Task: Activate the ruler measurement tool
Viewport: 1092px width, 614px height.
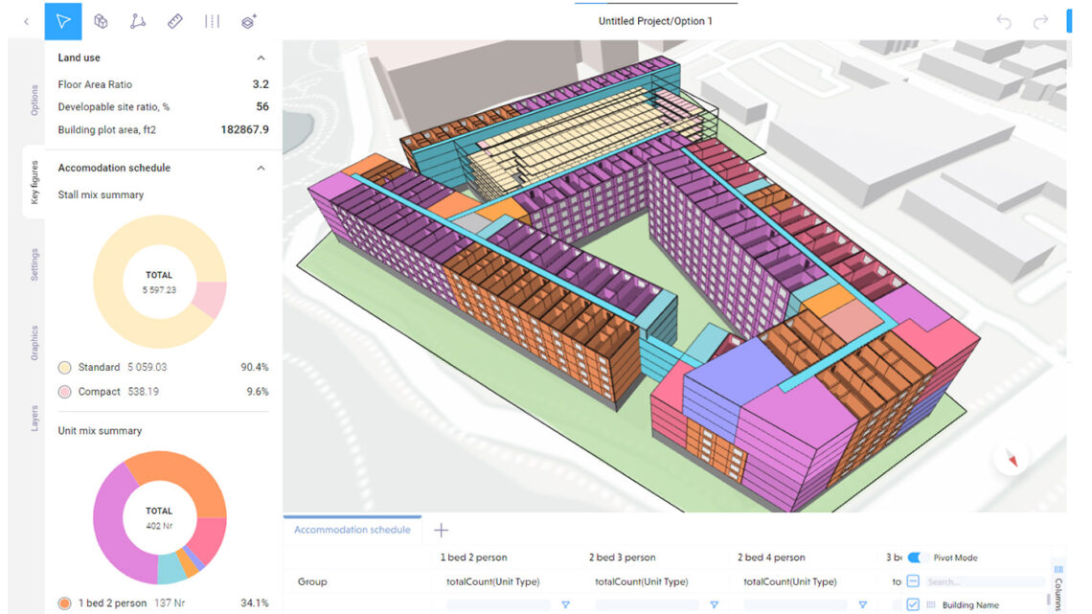Action: click(175, 21)
